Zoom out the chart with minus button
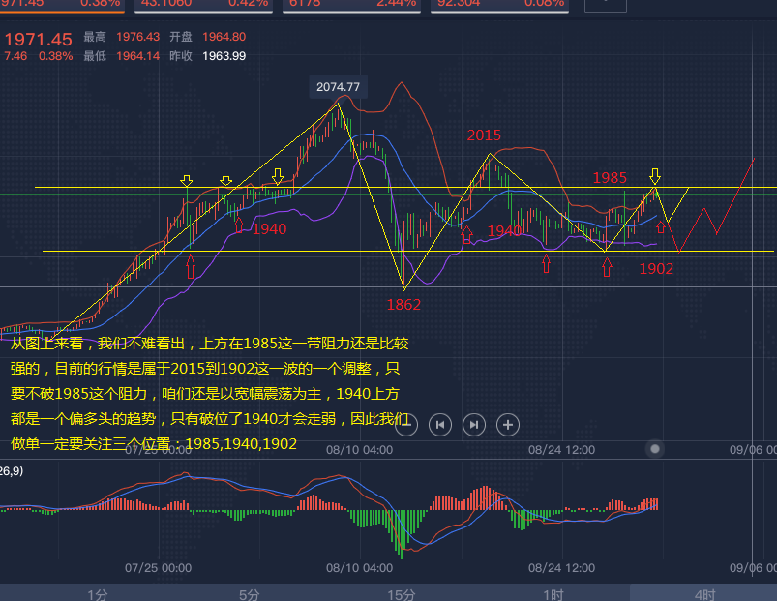 click(x=406, y=425)
